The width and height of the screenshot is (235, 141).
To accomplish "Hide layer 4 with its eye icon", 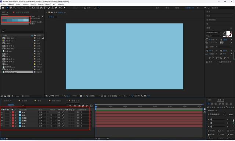I will click(x=2, y=120).
